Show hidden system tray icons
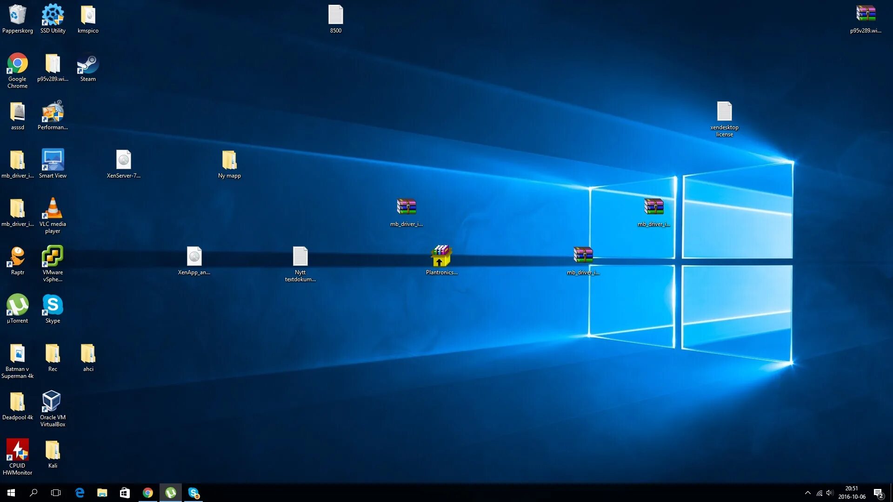 (x=807, y=493)
